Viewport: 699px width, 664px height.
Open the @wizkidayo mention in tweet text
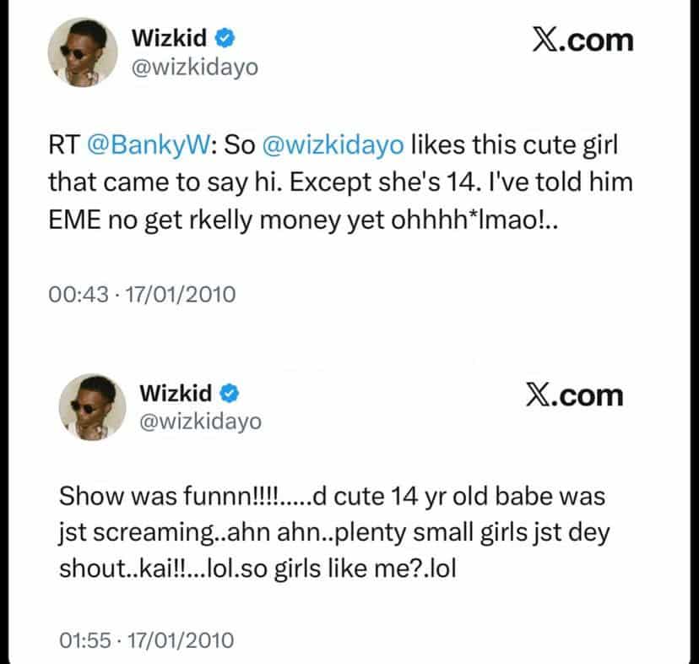[x=333, y=145]
